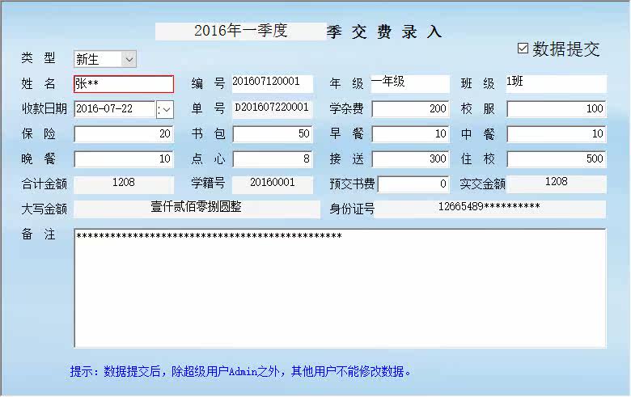Screen dimensions: 631x397
Task: Click the 中餐 amount field
Action: click(556, 134)
